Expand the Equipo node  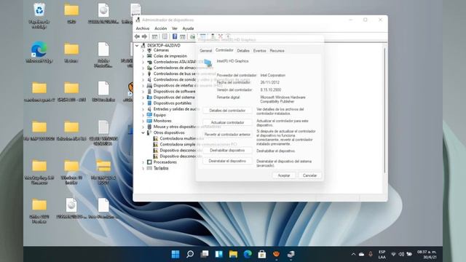143,115
